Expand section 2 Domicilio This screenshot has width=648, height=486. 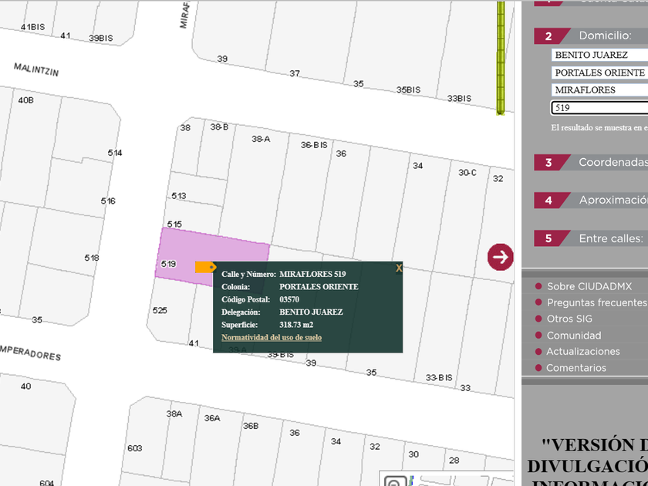(591, 35)
